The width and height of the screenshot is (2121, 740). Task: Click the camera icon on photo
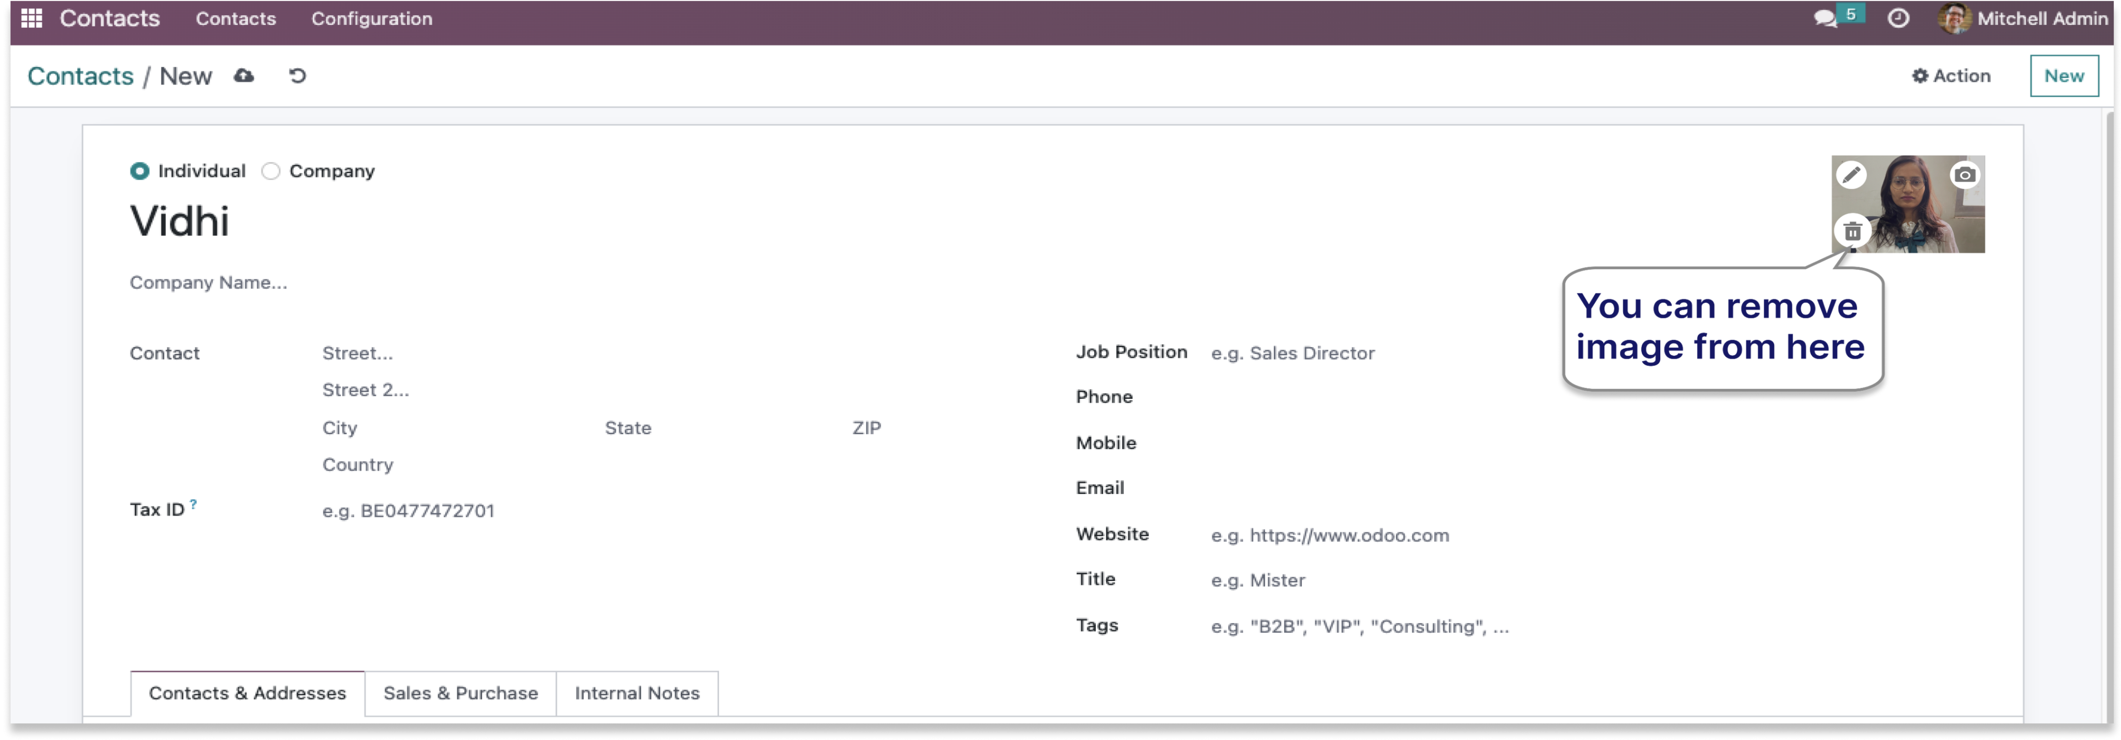point(1965,174)
